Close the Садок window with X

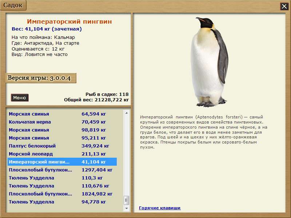(284, 6)
